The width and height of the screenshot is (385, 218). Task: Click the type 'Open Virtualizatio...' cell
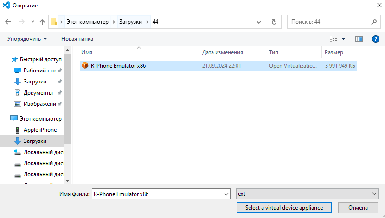293,66
